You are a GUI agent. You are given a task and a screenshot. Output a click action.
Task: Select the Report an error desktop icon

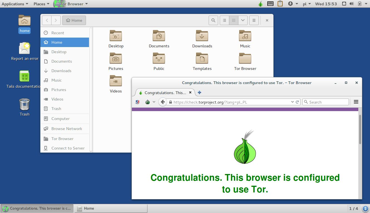click(x=24, y=48)
